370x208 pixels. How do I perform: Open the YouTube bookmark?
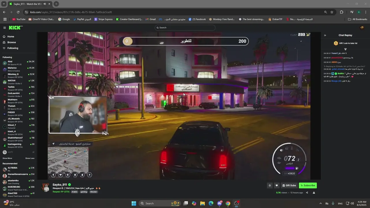tap(19, 19)
